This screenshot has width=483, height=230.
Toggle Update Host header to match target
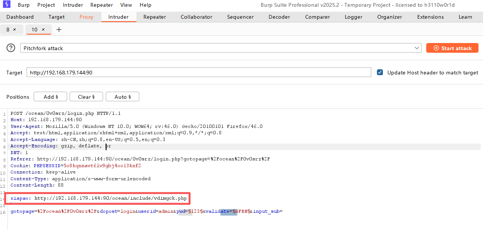[x=380, y=73]
